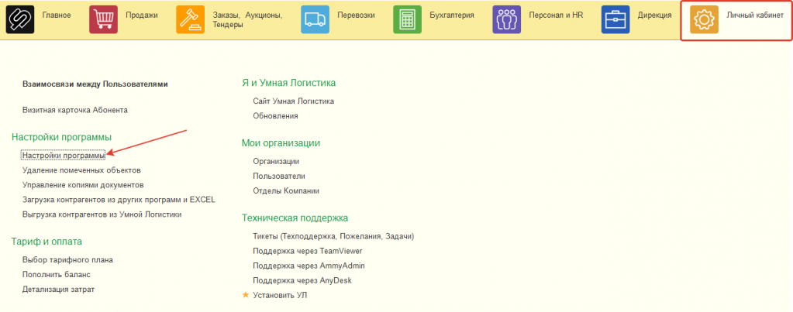The height and width of the screenshot is (312, 793).
Task: Click the green calculator Бухгалтерия icon
Action: coord(407,19)
